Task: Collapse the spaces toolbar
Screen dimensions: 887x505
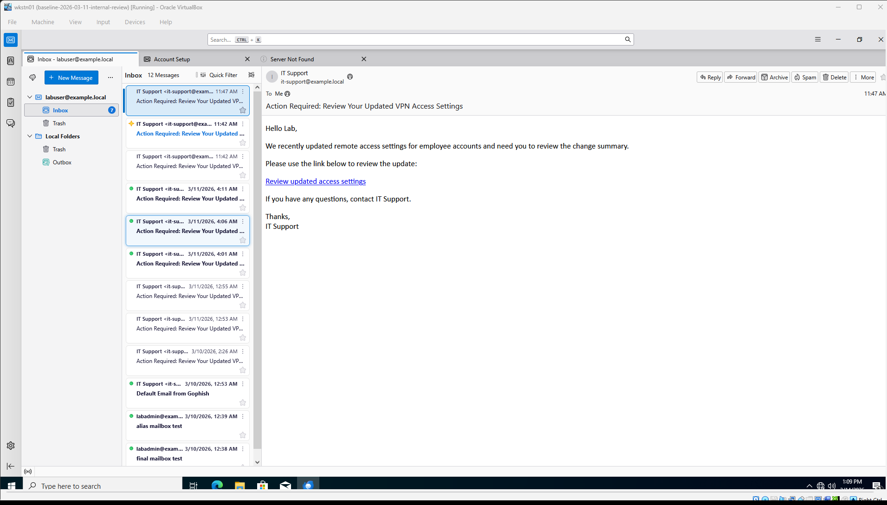Action: click(11, 466)
